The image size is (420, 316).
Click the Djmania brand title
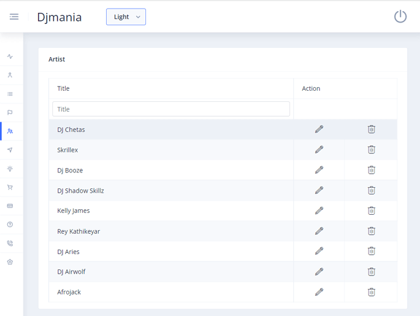pyautogui.click(x=59, y=17)
